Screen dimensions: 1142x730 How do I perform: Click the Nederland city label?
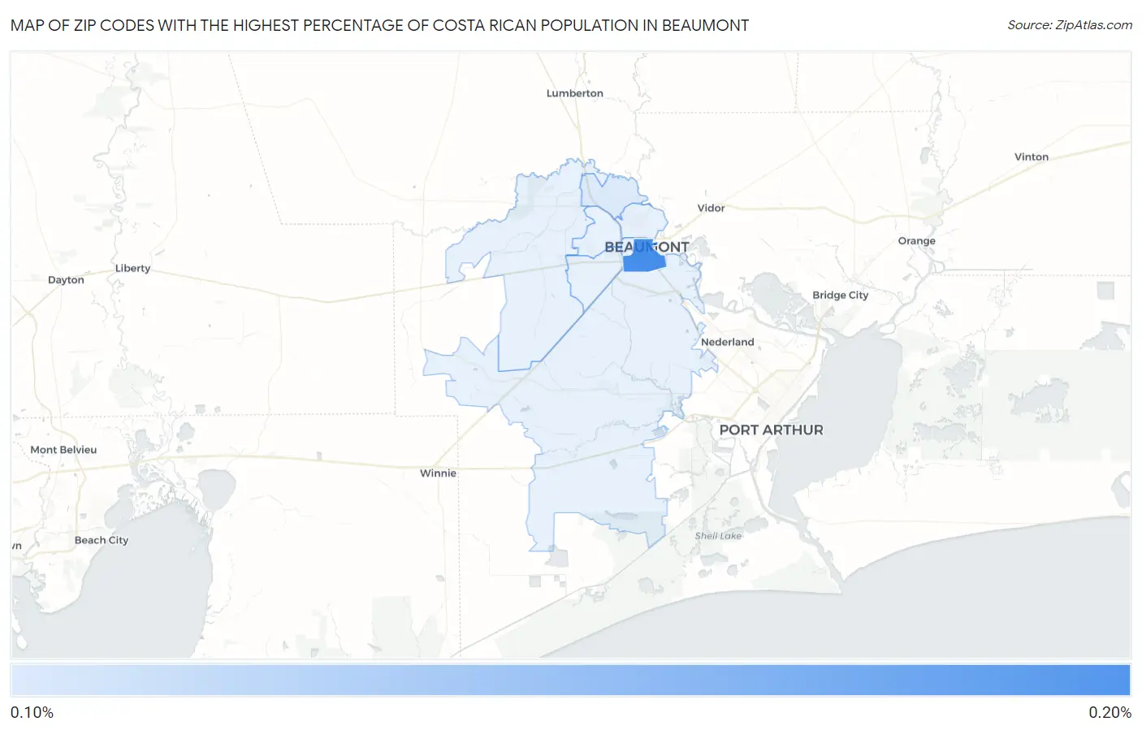(728, 342)
